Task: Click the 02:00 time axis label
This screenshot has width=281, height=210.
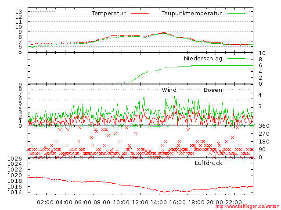Action: (45, 203)
